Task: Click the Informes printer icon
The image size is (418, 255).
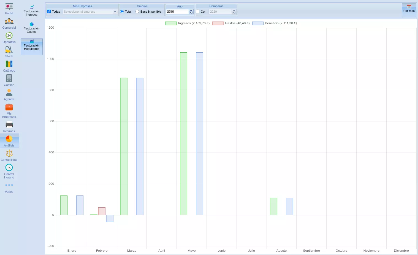Action: click(x=9, y=125)
